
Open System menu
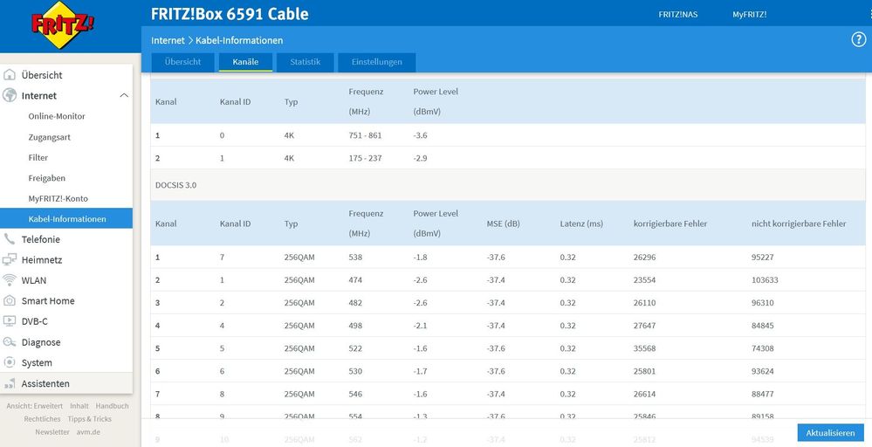click(x=37, y=363)
